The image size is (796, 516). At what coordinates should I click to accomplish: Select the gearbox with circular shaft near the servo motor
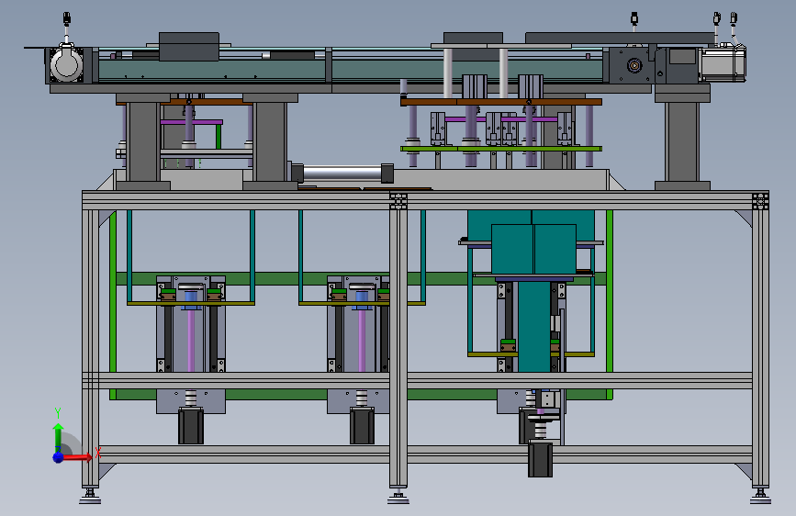coord(631,65)
